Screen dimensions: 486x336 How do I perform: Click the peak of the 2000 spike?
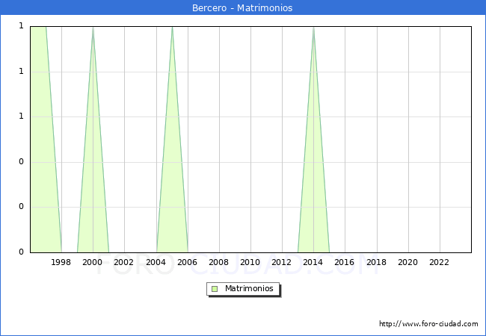(93, 28)
